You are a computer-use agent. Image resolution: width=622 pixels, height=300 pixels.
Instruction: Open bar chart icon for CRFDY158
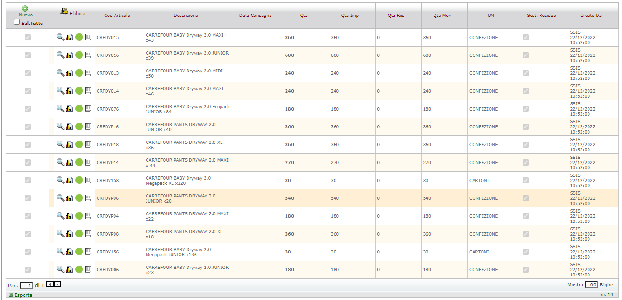click(69, 181)
